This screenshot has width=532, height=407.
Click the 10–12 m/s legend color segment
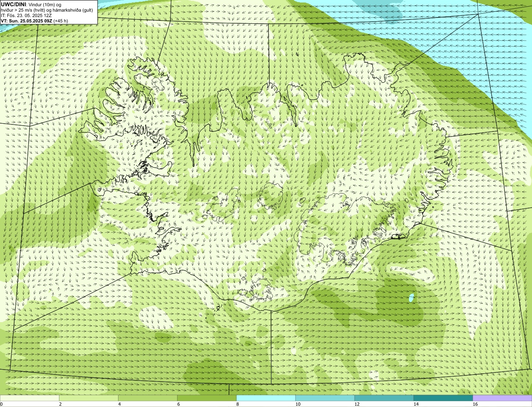325,398
